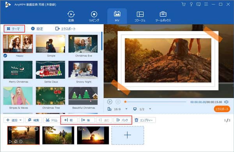This screenshot has height=152, width=234.
Task: Mute the preview volume icon
Action: click(x=226, y=102)
